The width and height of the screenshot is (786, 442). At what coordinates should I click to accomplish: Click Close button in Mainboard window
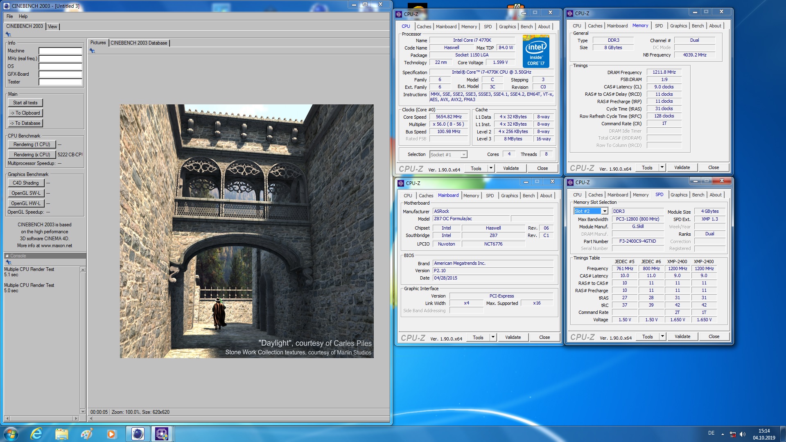[544, 337]
